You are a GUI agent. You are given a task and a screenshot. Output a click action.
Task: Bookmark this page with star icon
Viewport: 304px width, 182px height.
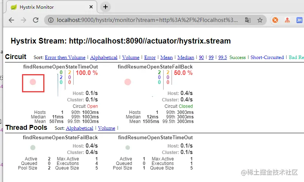(x=260, y=20)
